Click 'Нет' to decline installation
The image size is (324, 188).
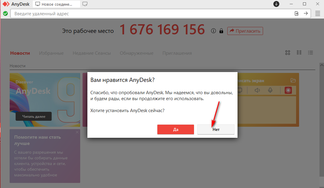(x=216, y=129)
